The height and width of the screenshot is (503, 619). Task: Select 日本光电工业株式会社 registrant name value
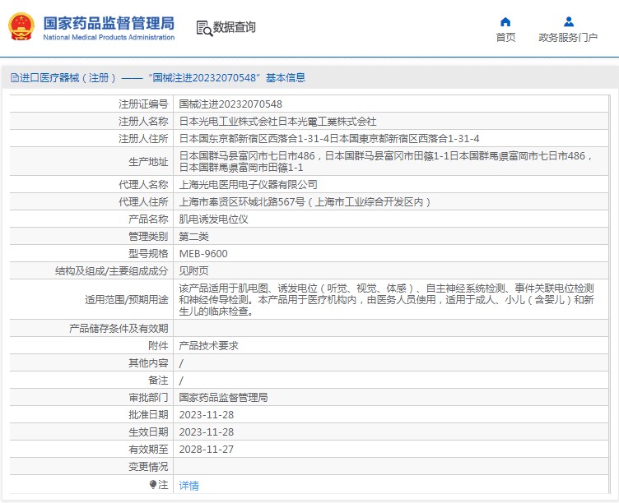click(277, 122)
